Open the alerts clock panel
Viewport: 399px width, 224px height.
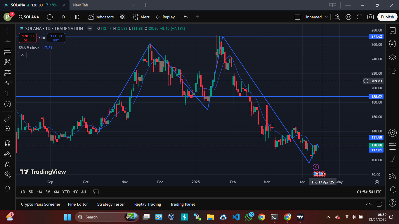[x=393, y=44]
